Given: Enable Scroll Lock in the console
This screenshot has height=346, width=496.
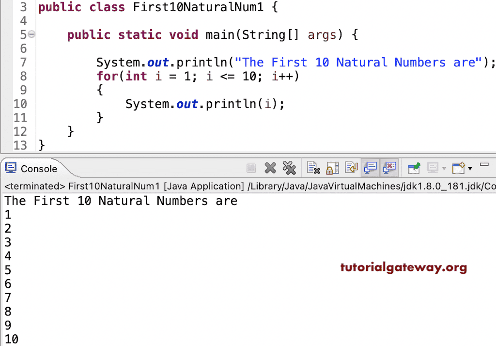Looking at the screenshot, I should [x=332, y=168].
